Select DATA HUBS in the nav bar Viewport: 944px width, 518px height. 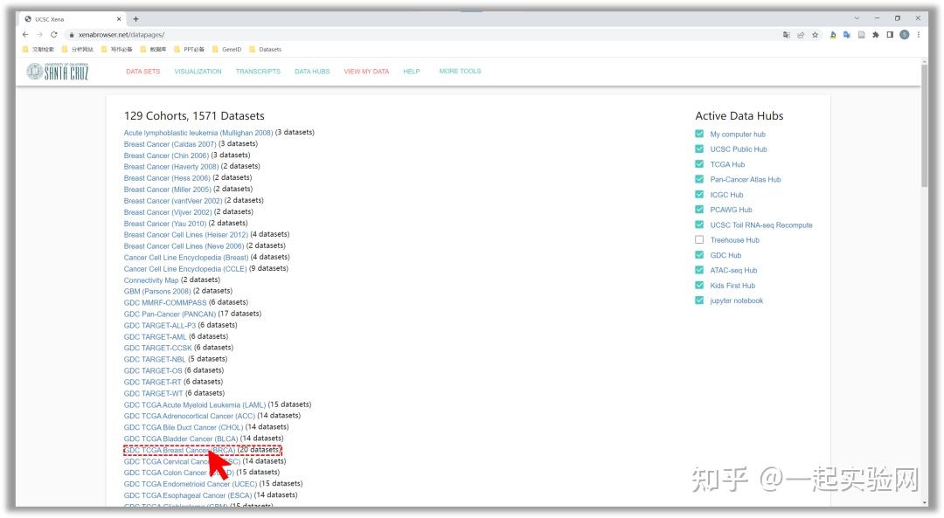[x=312, y=72]
